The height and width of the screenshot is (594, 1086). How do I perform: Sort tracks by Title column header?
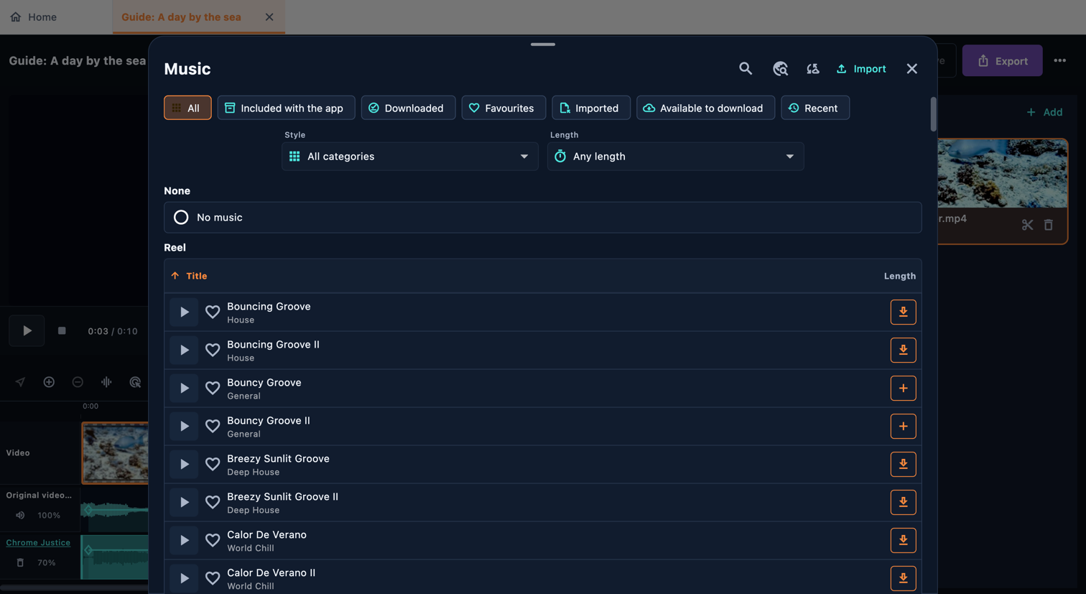click(x=189, y=276)
